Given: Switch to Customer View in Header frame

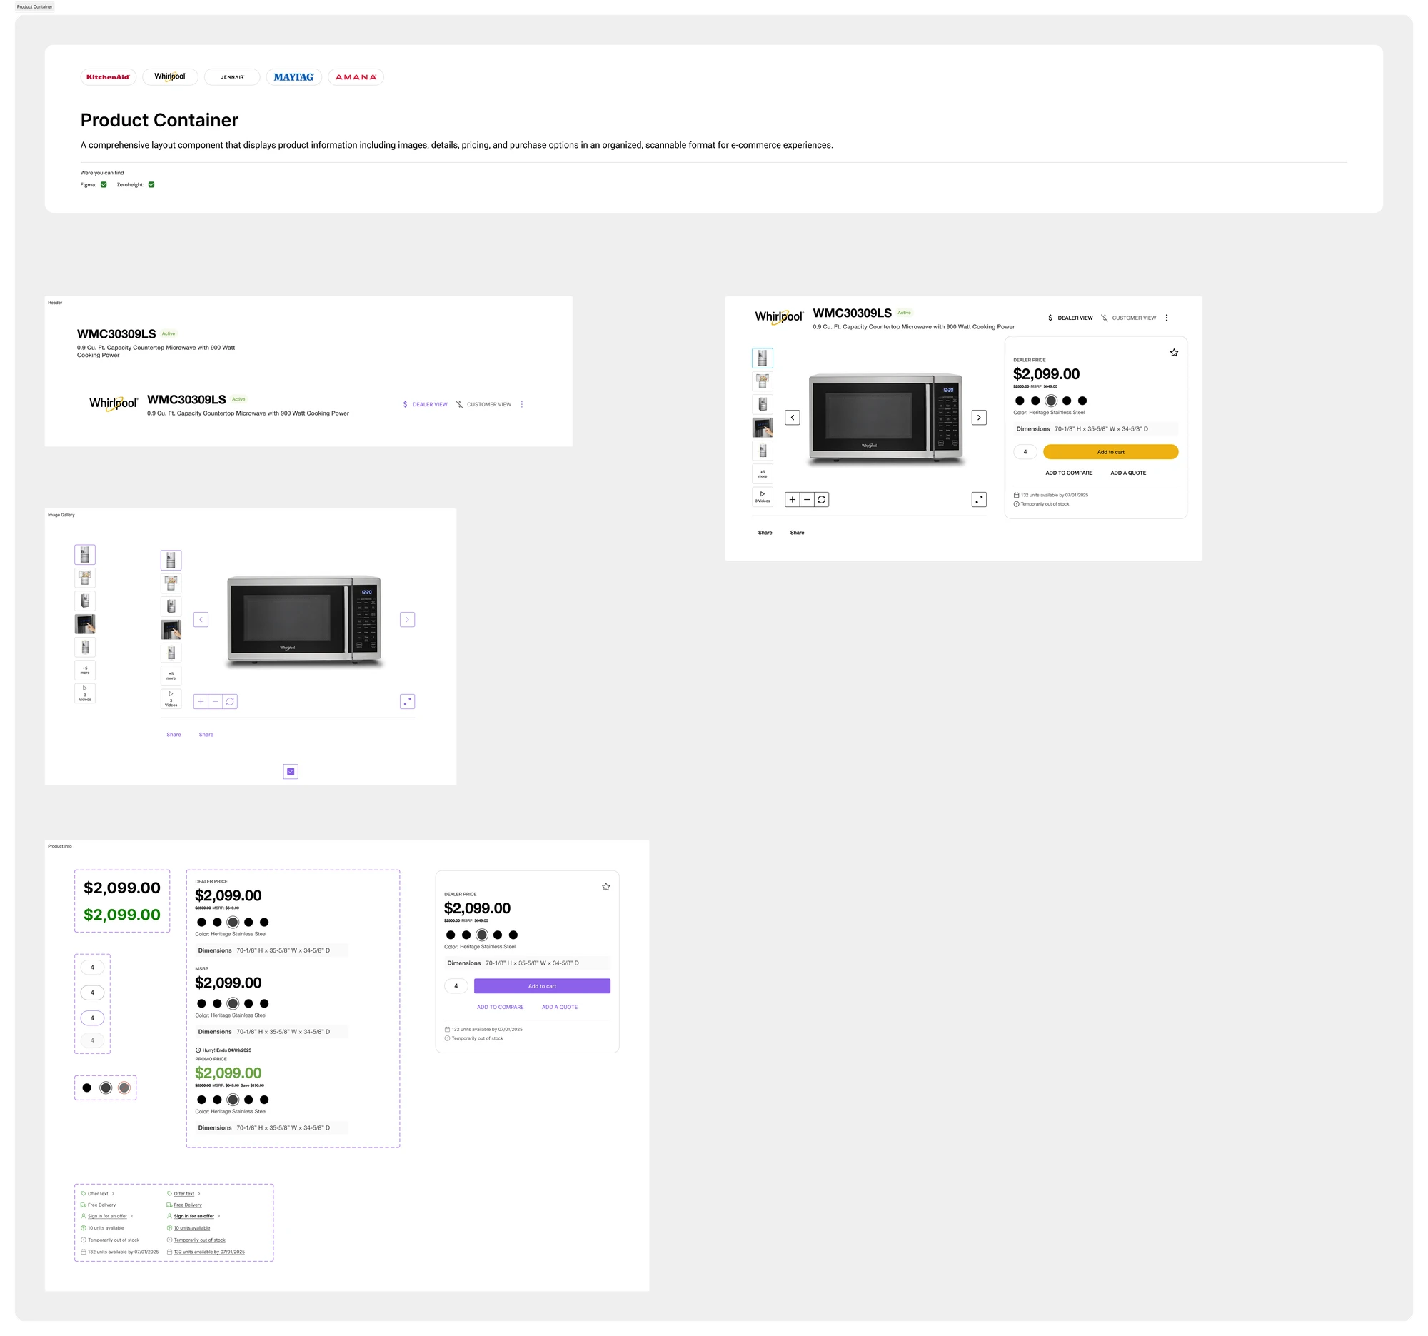Looking at the screenshot, I should click(x=484, y=404).
